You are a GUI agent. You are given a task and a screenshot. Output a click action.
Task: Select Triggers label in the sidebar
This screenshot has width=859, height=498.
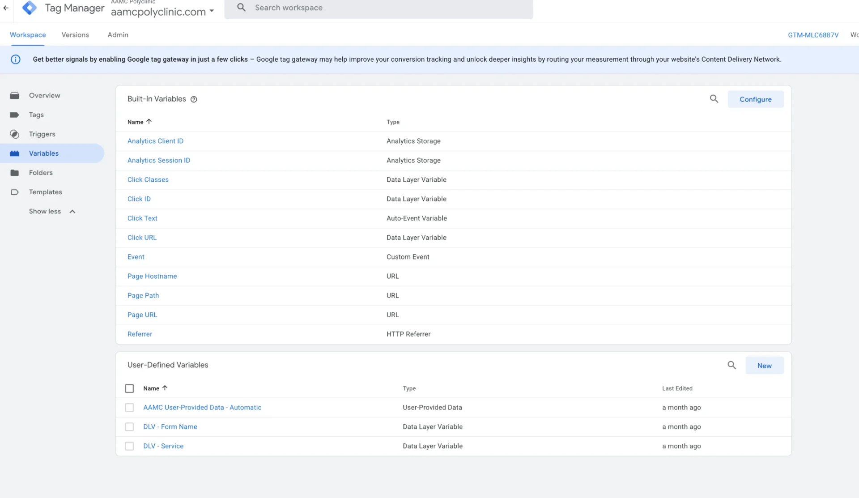[x=42, y=134]
